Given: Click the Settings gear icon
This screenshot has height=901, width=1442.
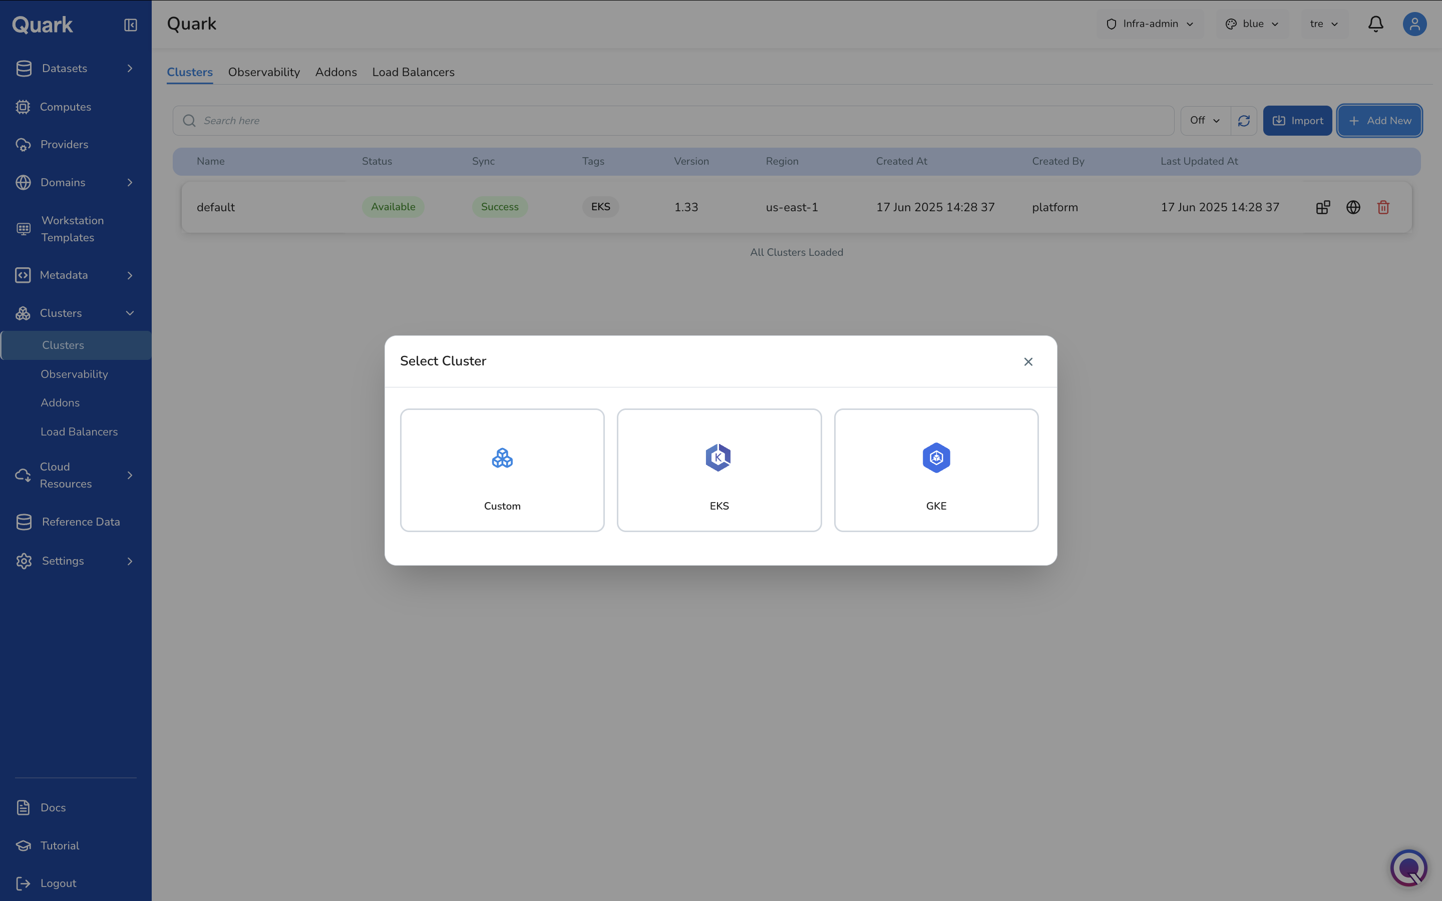Looking at the screenshot, I should pos(24,561).
